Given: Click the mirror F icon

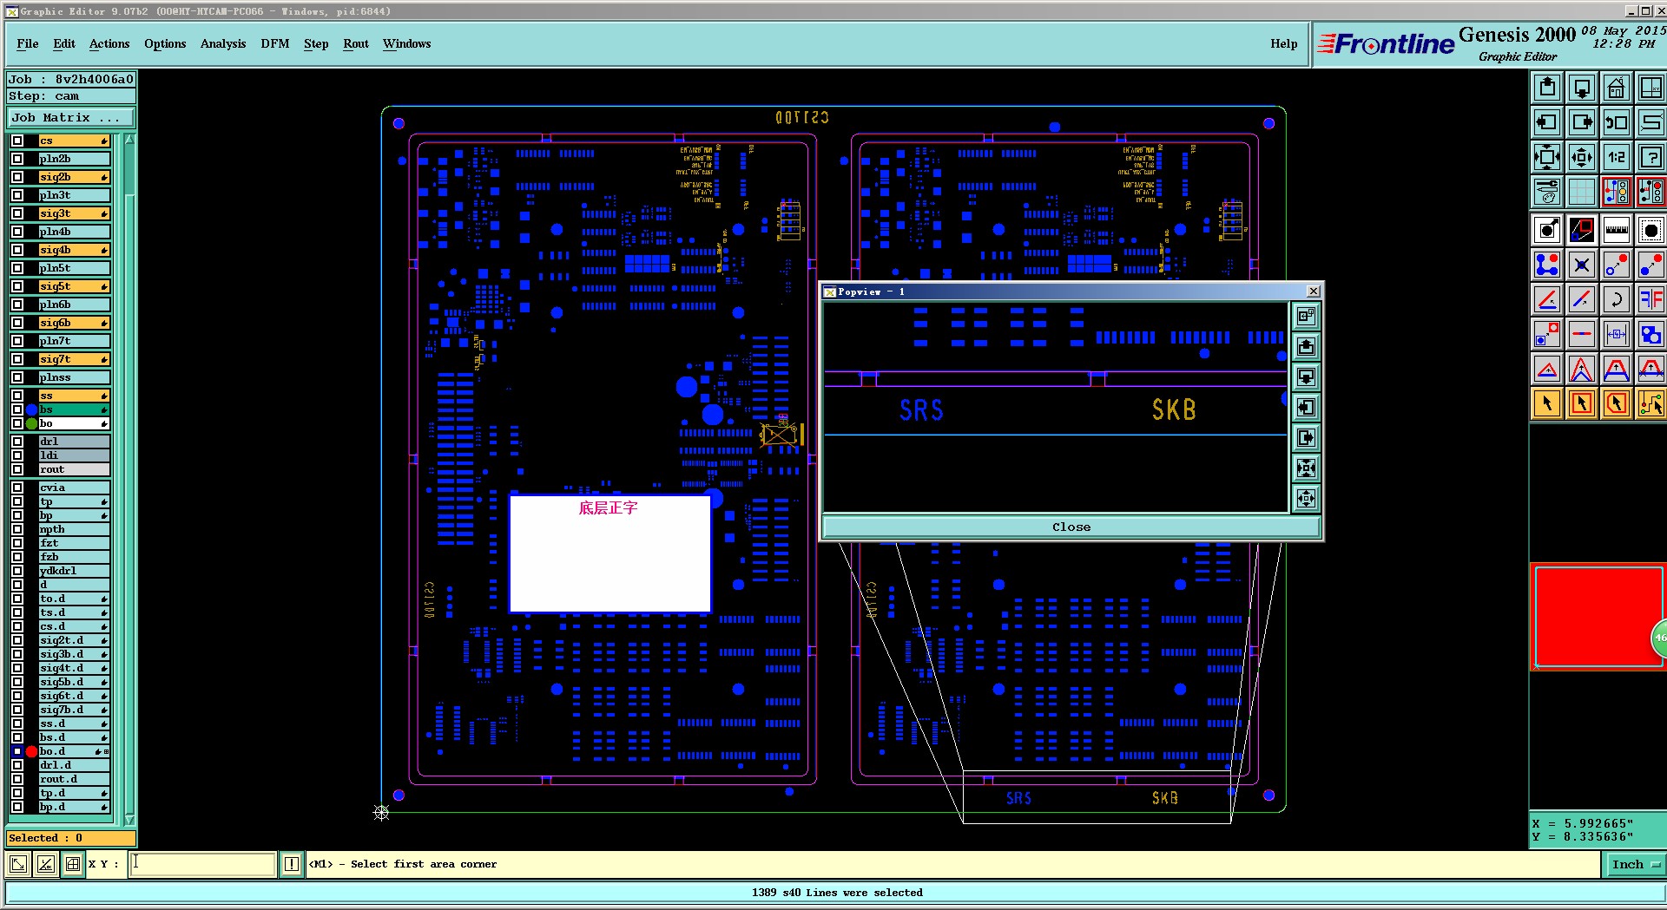Looking at the screenshot, I should click(x=1651, y=300).
